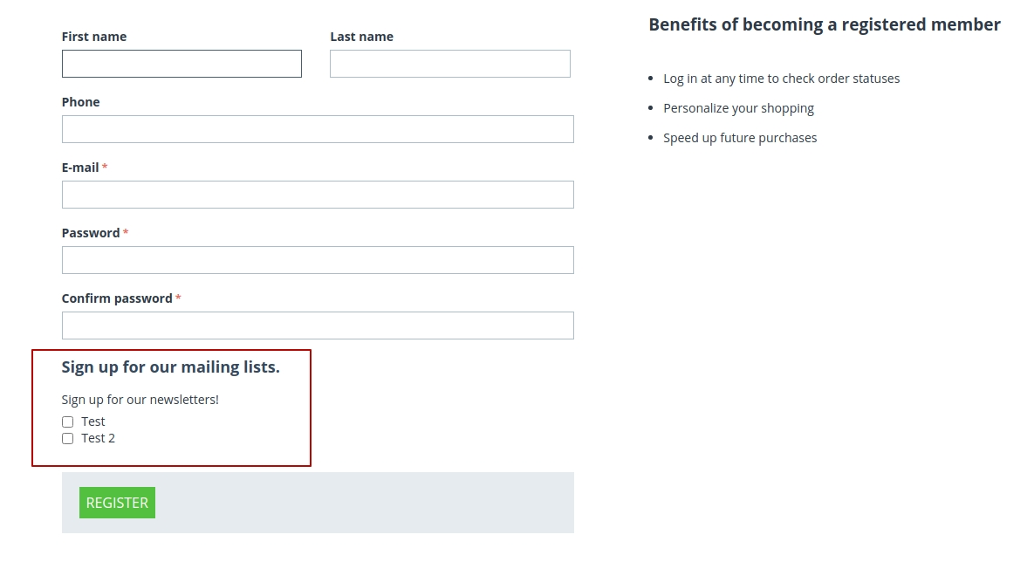
Task: Submit the form with the Register button
Action: pyautogui.click(x=118, y=503)
